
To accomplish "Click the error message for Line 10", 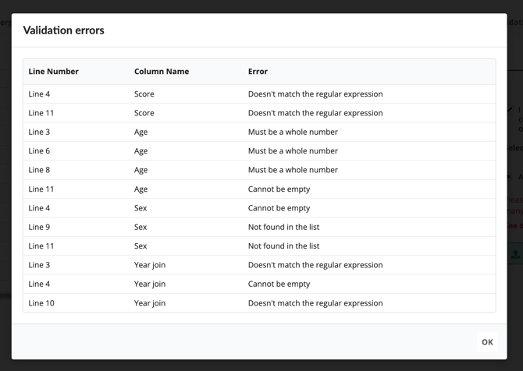I will [x=315, y=303].
